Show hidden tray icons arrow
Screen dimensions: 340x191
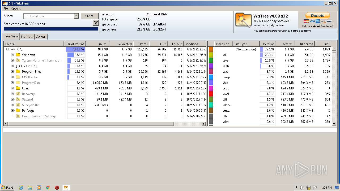296,188
